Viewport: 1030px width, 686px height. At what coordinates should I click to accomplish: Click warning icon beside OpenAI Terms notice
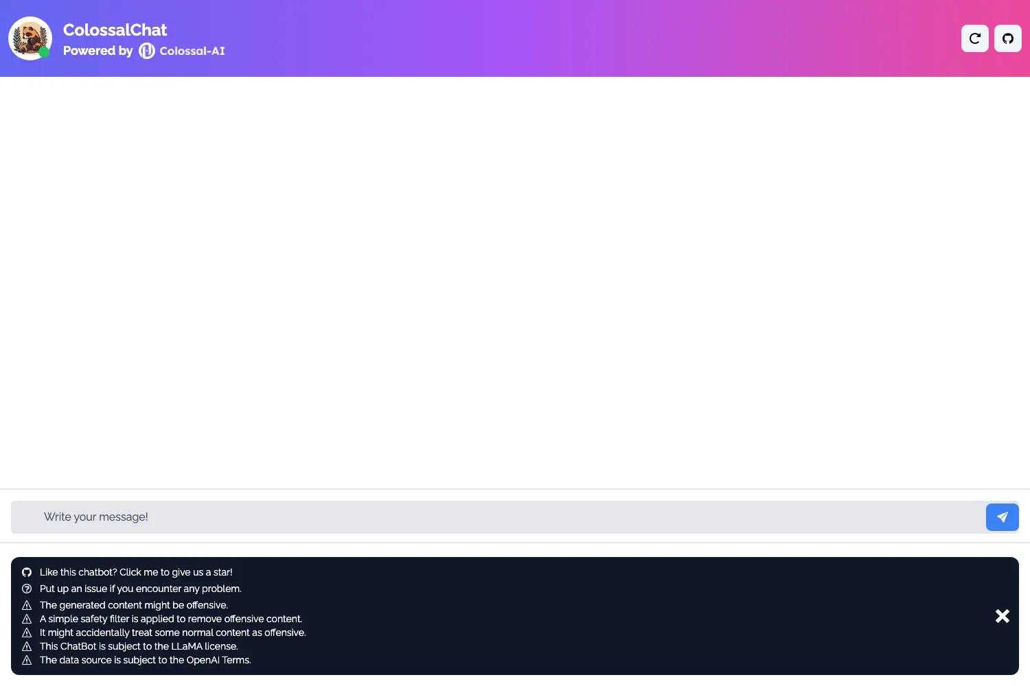[x=27, y=660]
